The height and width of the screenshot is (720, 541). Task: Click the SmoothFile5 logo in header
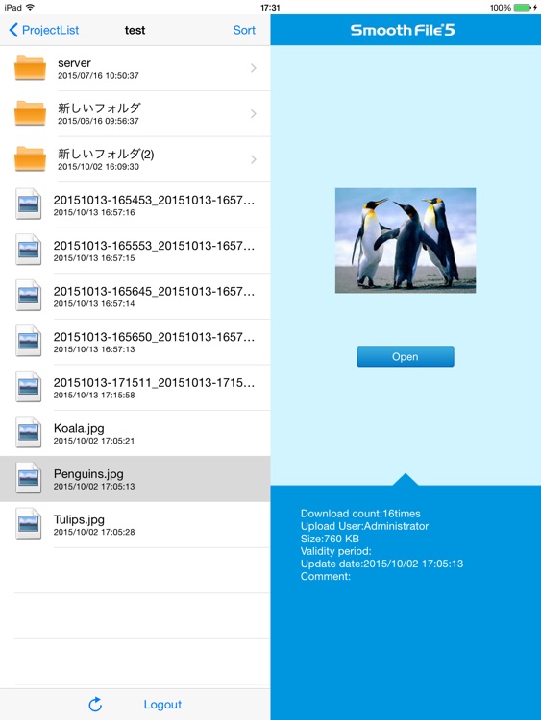(403, 30)
